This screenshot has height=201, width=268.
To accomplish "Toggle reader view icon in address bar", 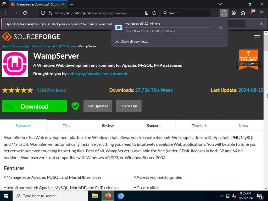I will [147, 13].
